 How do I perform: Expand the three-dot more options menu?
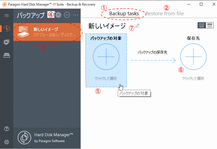(76, 15)
